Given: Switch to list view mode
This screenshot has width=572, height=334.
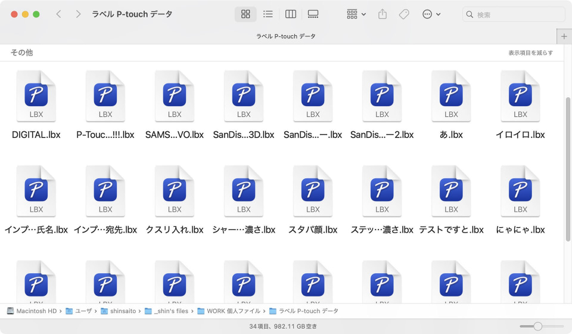Looking at the screenshot, I should click(x=268, y=14).
